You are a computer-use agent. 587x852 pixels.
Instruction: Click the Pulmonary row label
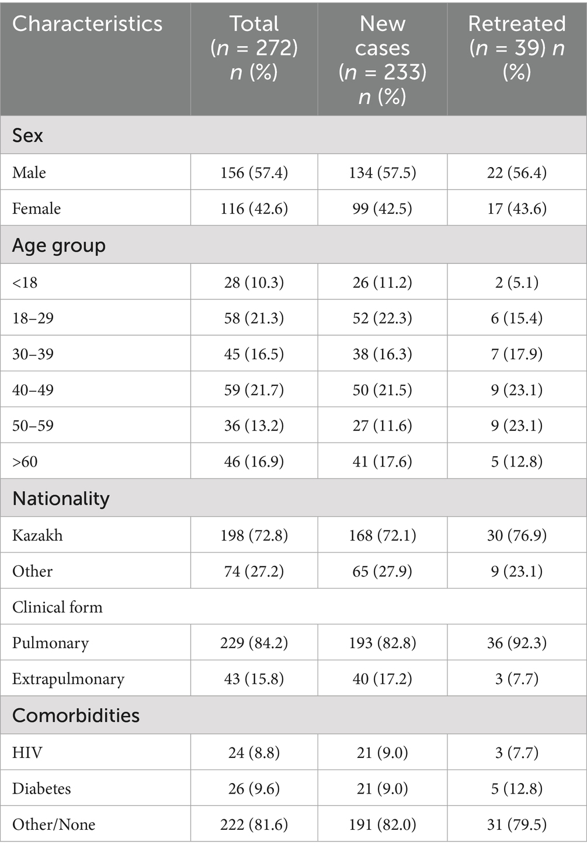tap(51, 643)
